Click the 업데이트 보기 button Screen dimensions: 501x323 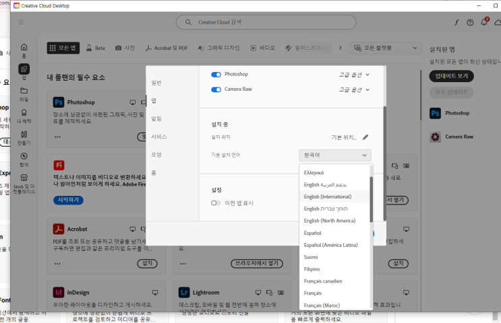[x=451, y=76]
